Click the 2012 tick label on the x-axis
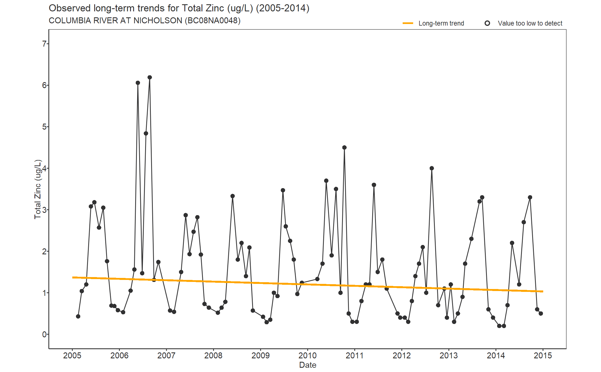The width and height of the screenshot is (601, 372). pos(402,356)
